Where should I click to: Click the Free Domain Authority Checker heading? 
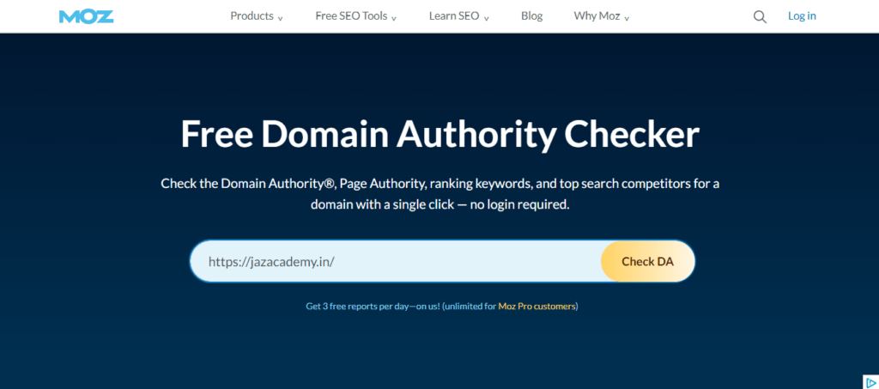click(x=439, y=135)
